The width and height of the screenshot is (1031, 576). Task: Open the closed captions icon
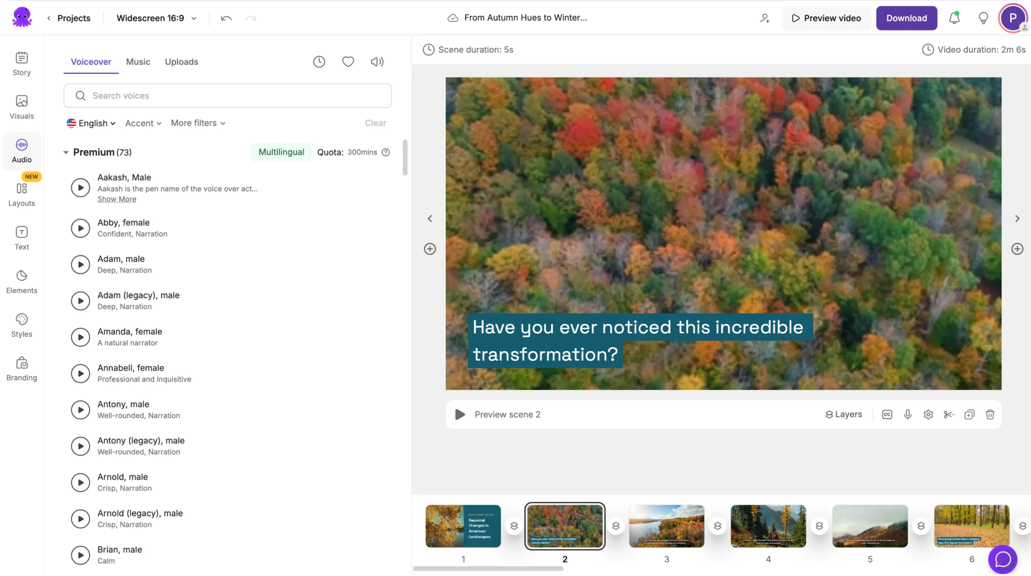coord(887,414)
